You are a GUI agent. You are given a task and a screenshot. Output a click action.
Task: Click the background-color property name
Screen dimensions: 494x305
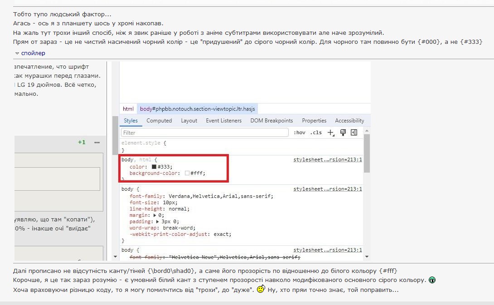pos(154,173)
